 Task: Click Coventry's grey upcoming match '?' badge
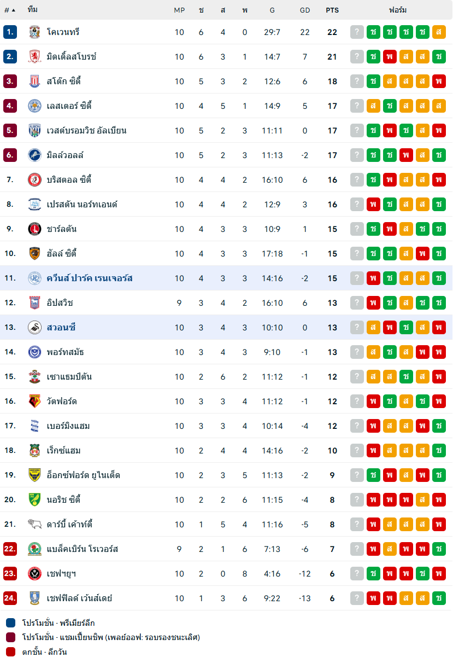tap(357, 32)
